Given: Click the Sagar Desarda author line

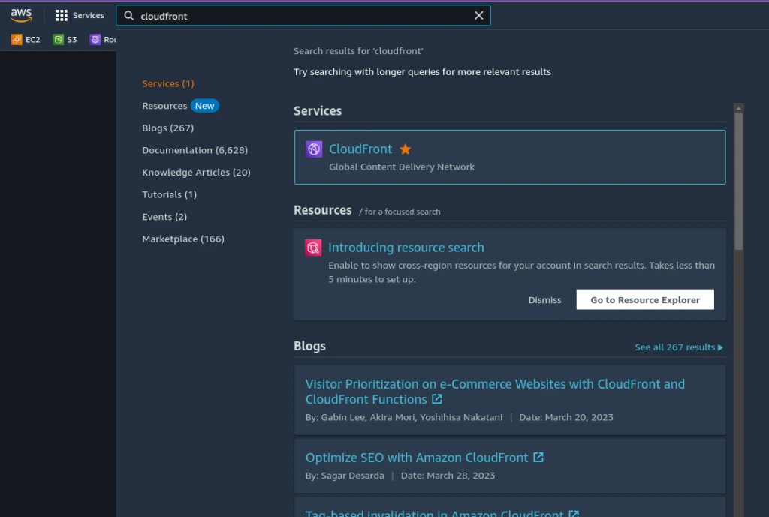Looking at the screenshot, I should pyautogui.click(x=345, y=476).
